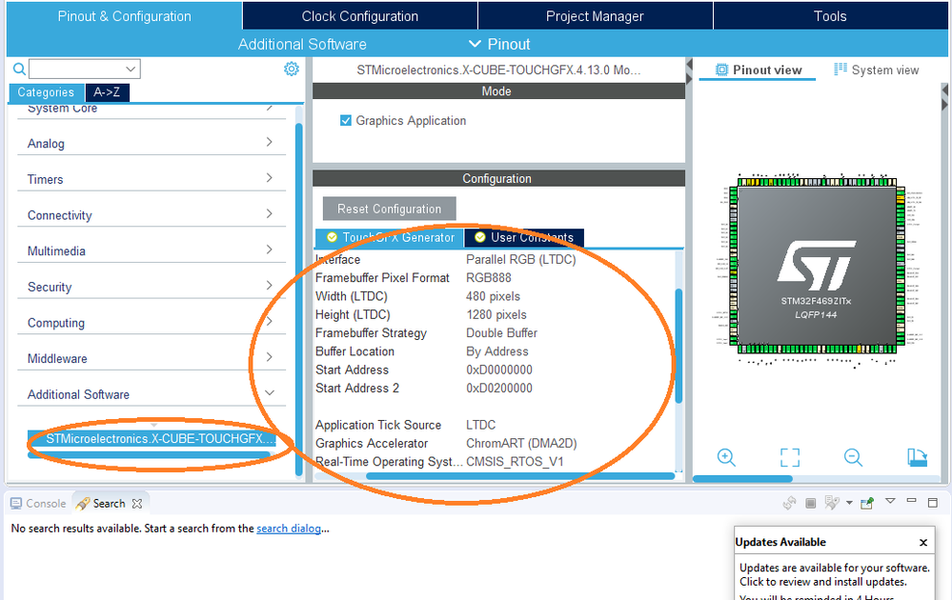Follow the search dialog link
The image size is (952, 600).
[x=289, y=529]
